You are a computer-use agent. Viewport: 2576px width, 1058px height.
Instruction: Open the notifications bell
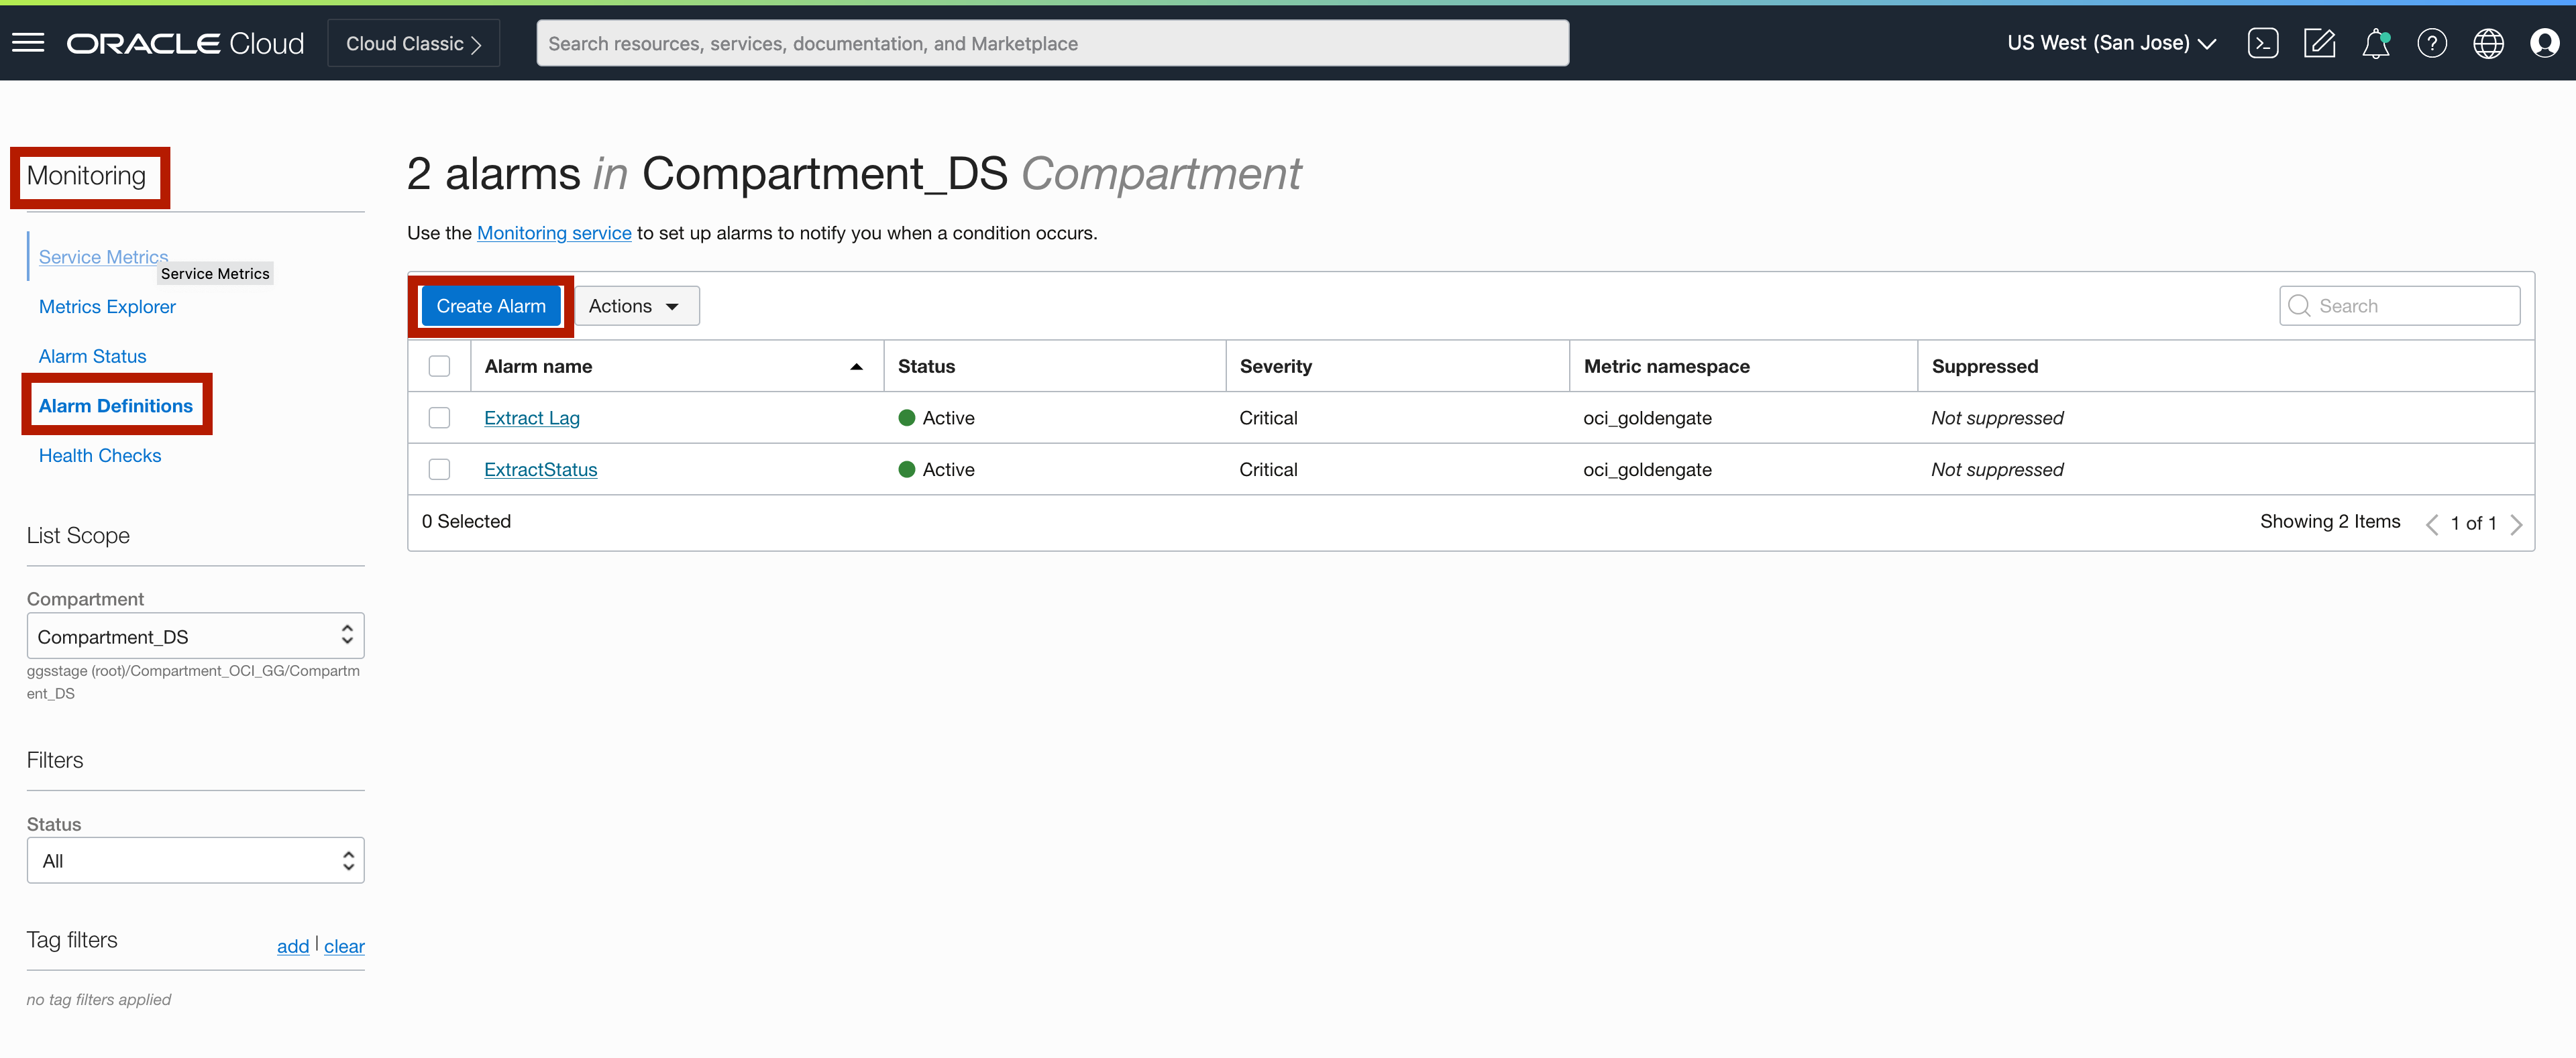pyautogui.click(x=2375, y=43)
